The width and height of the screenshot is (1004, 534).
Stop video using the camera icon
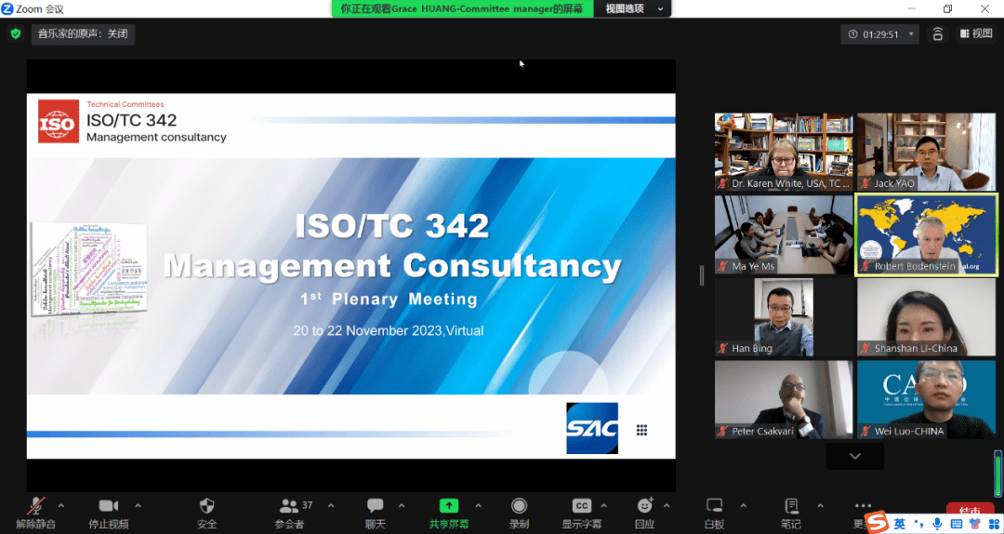[109, 506]
